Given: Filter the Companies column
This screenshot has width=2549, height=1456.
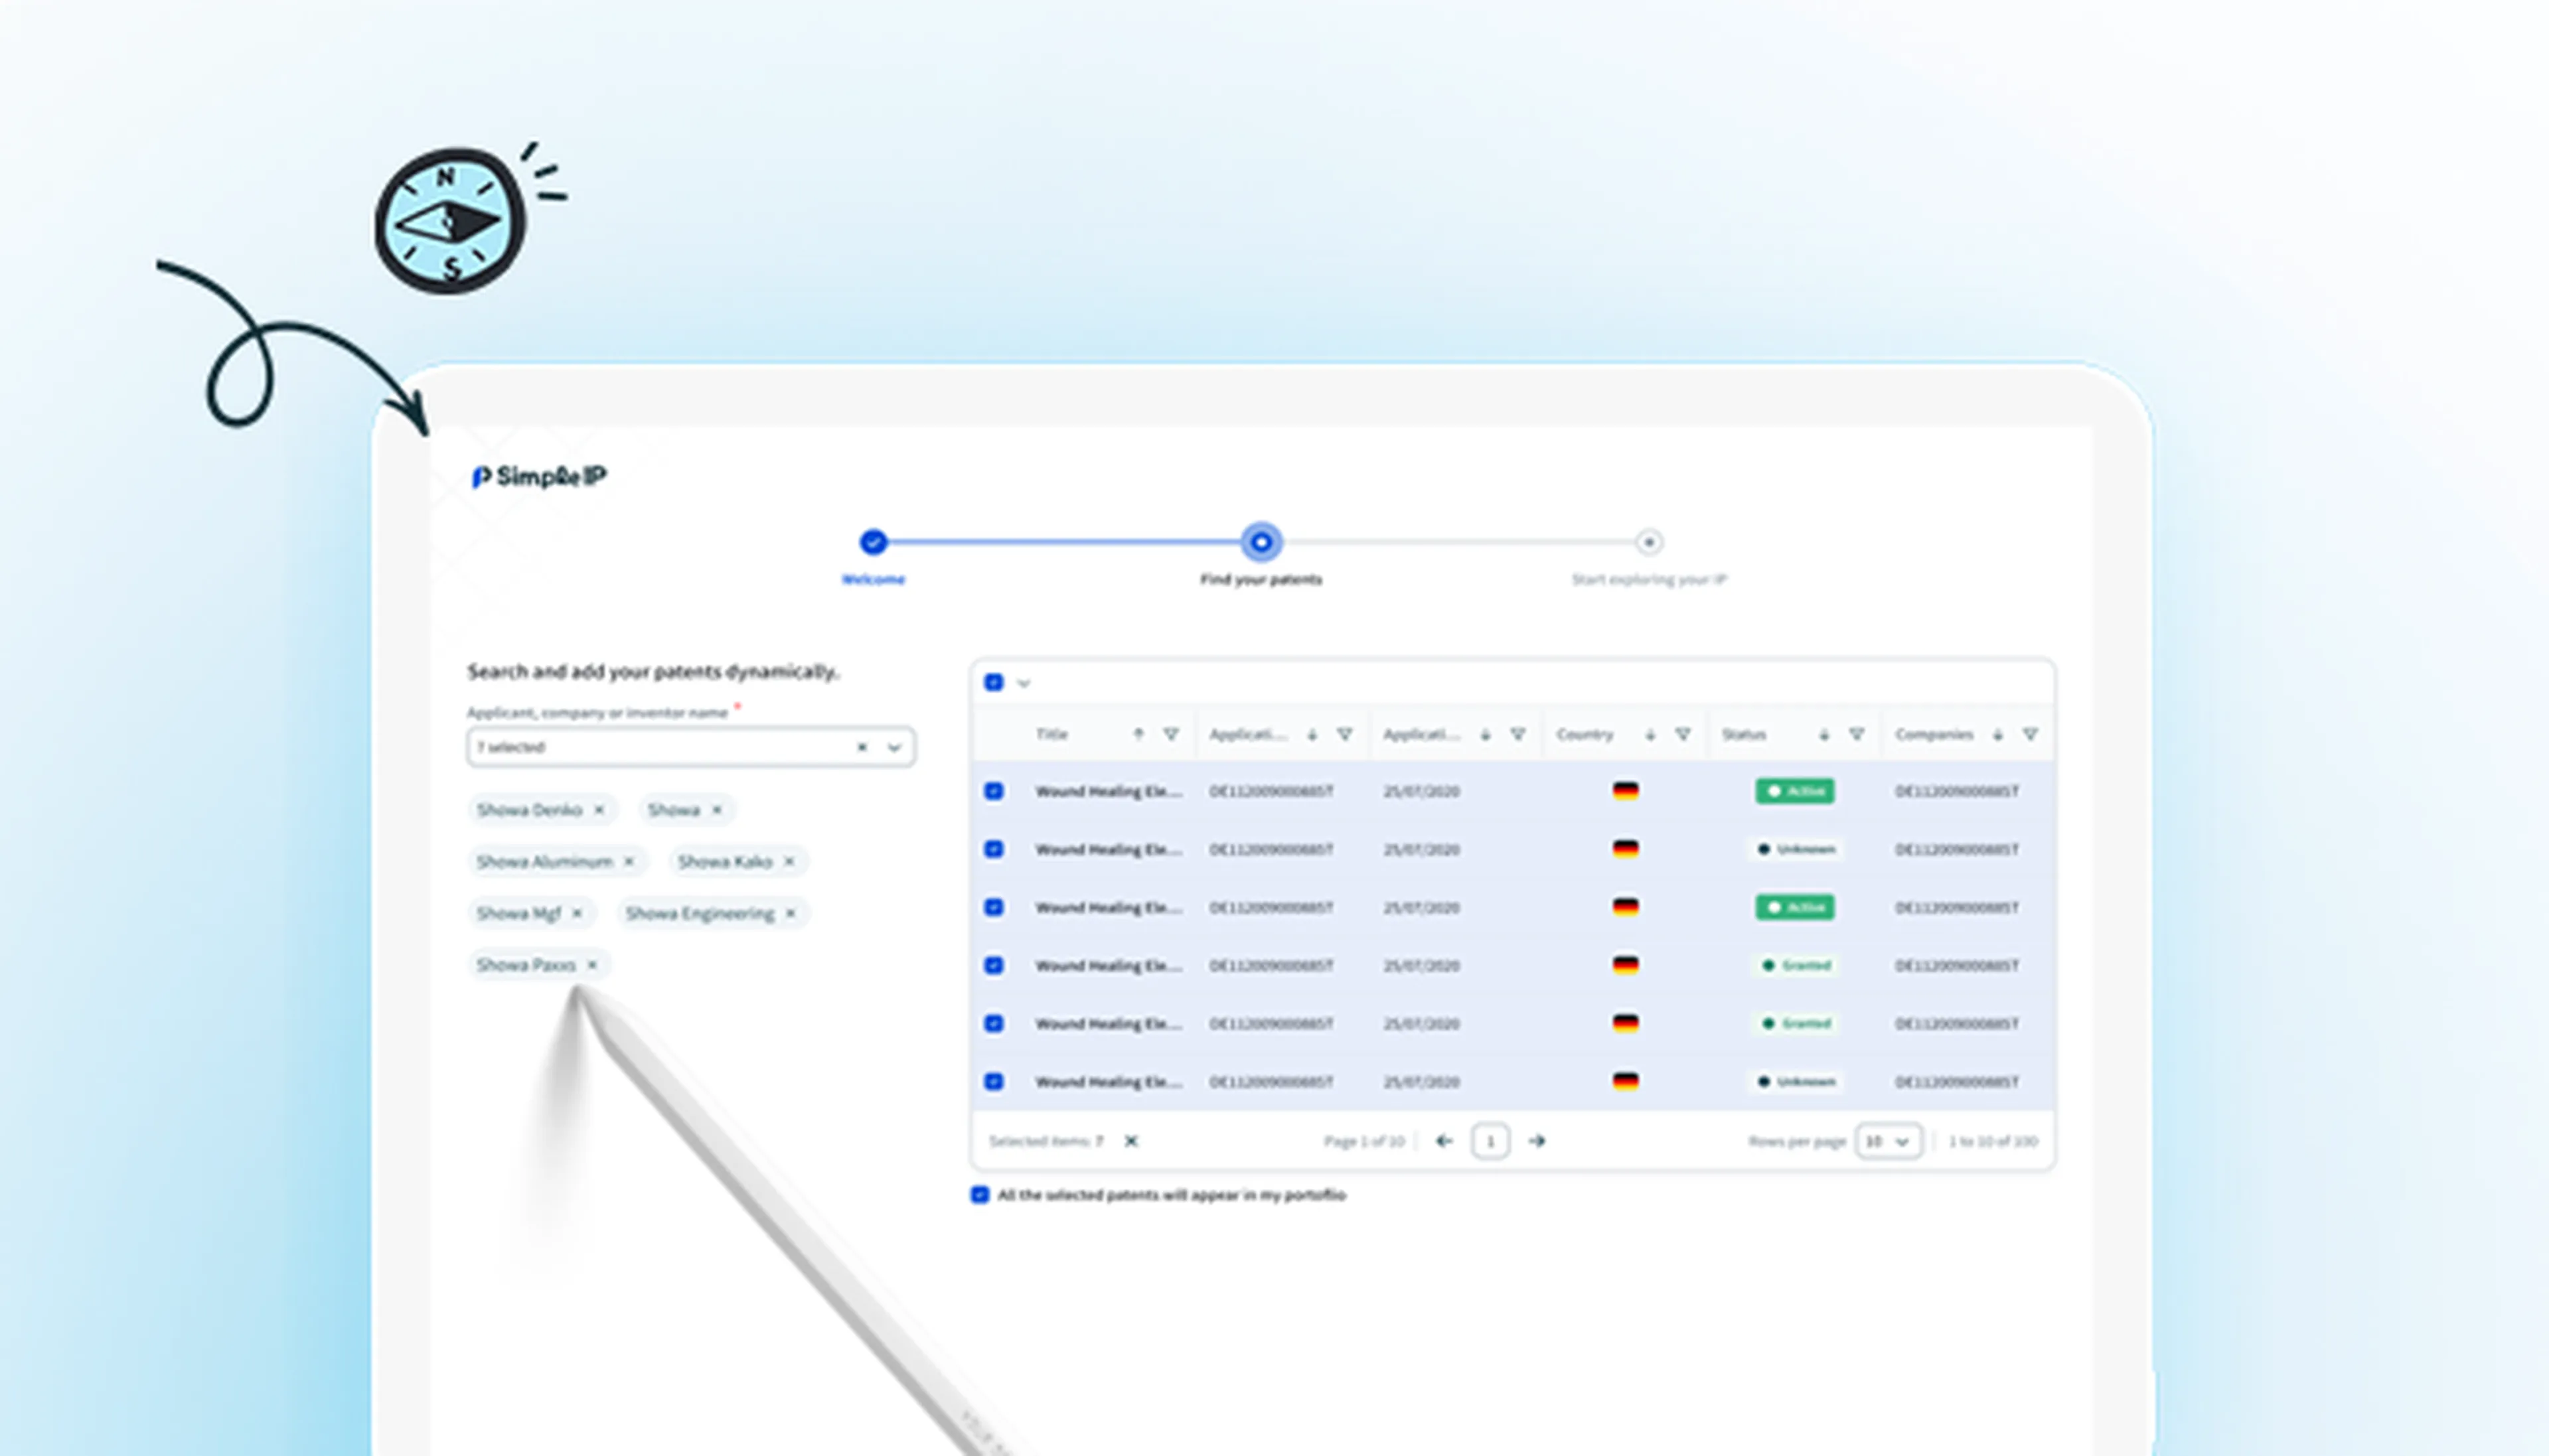Looking at the screenshot, I should [x=2030, y=734].
